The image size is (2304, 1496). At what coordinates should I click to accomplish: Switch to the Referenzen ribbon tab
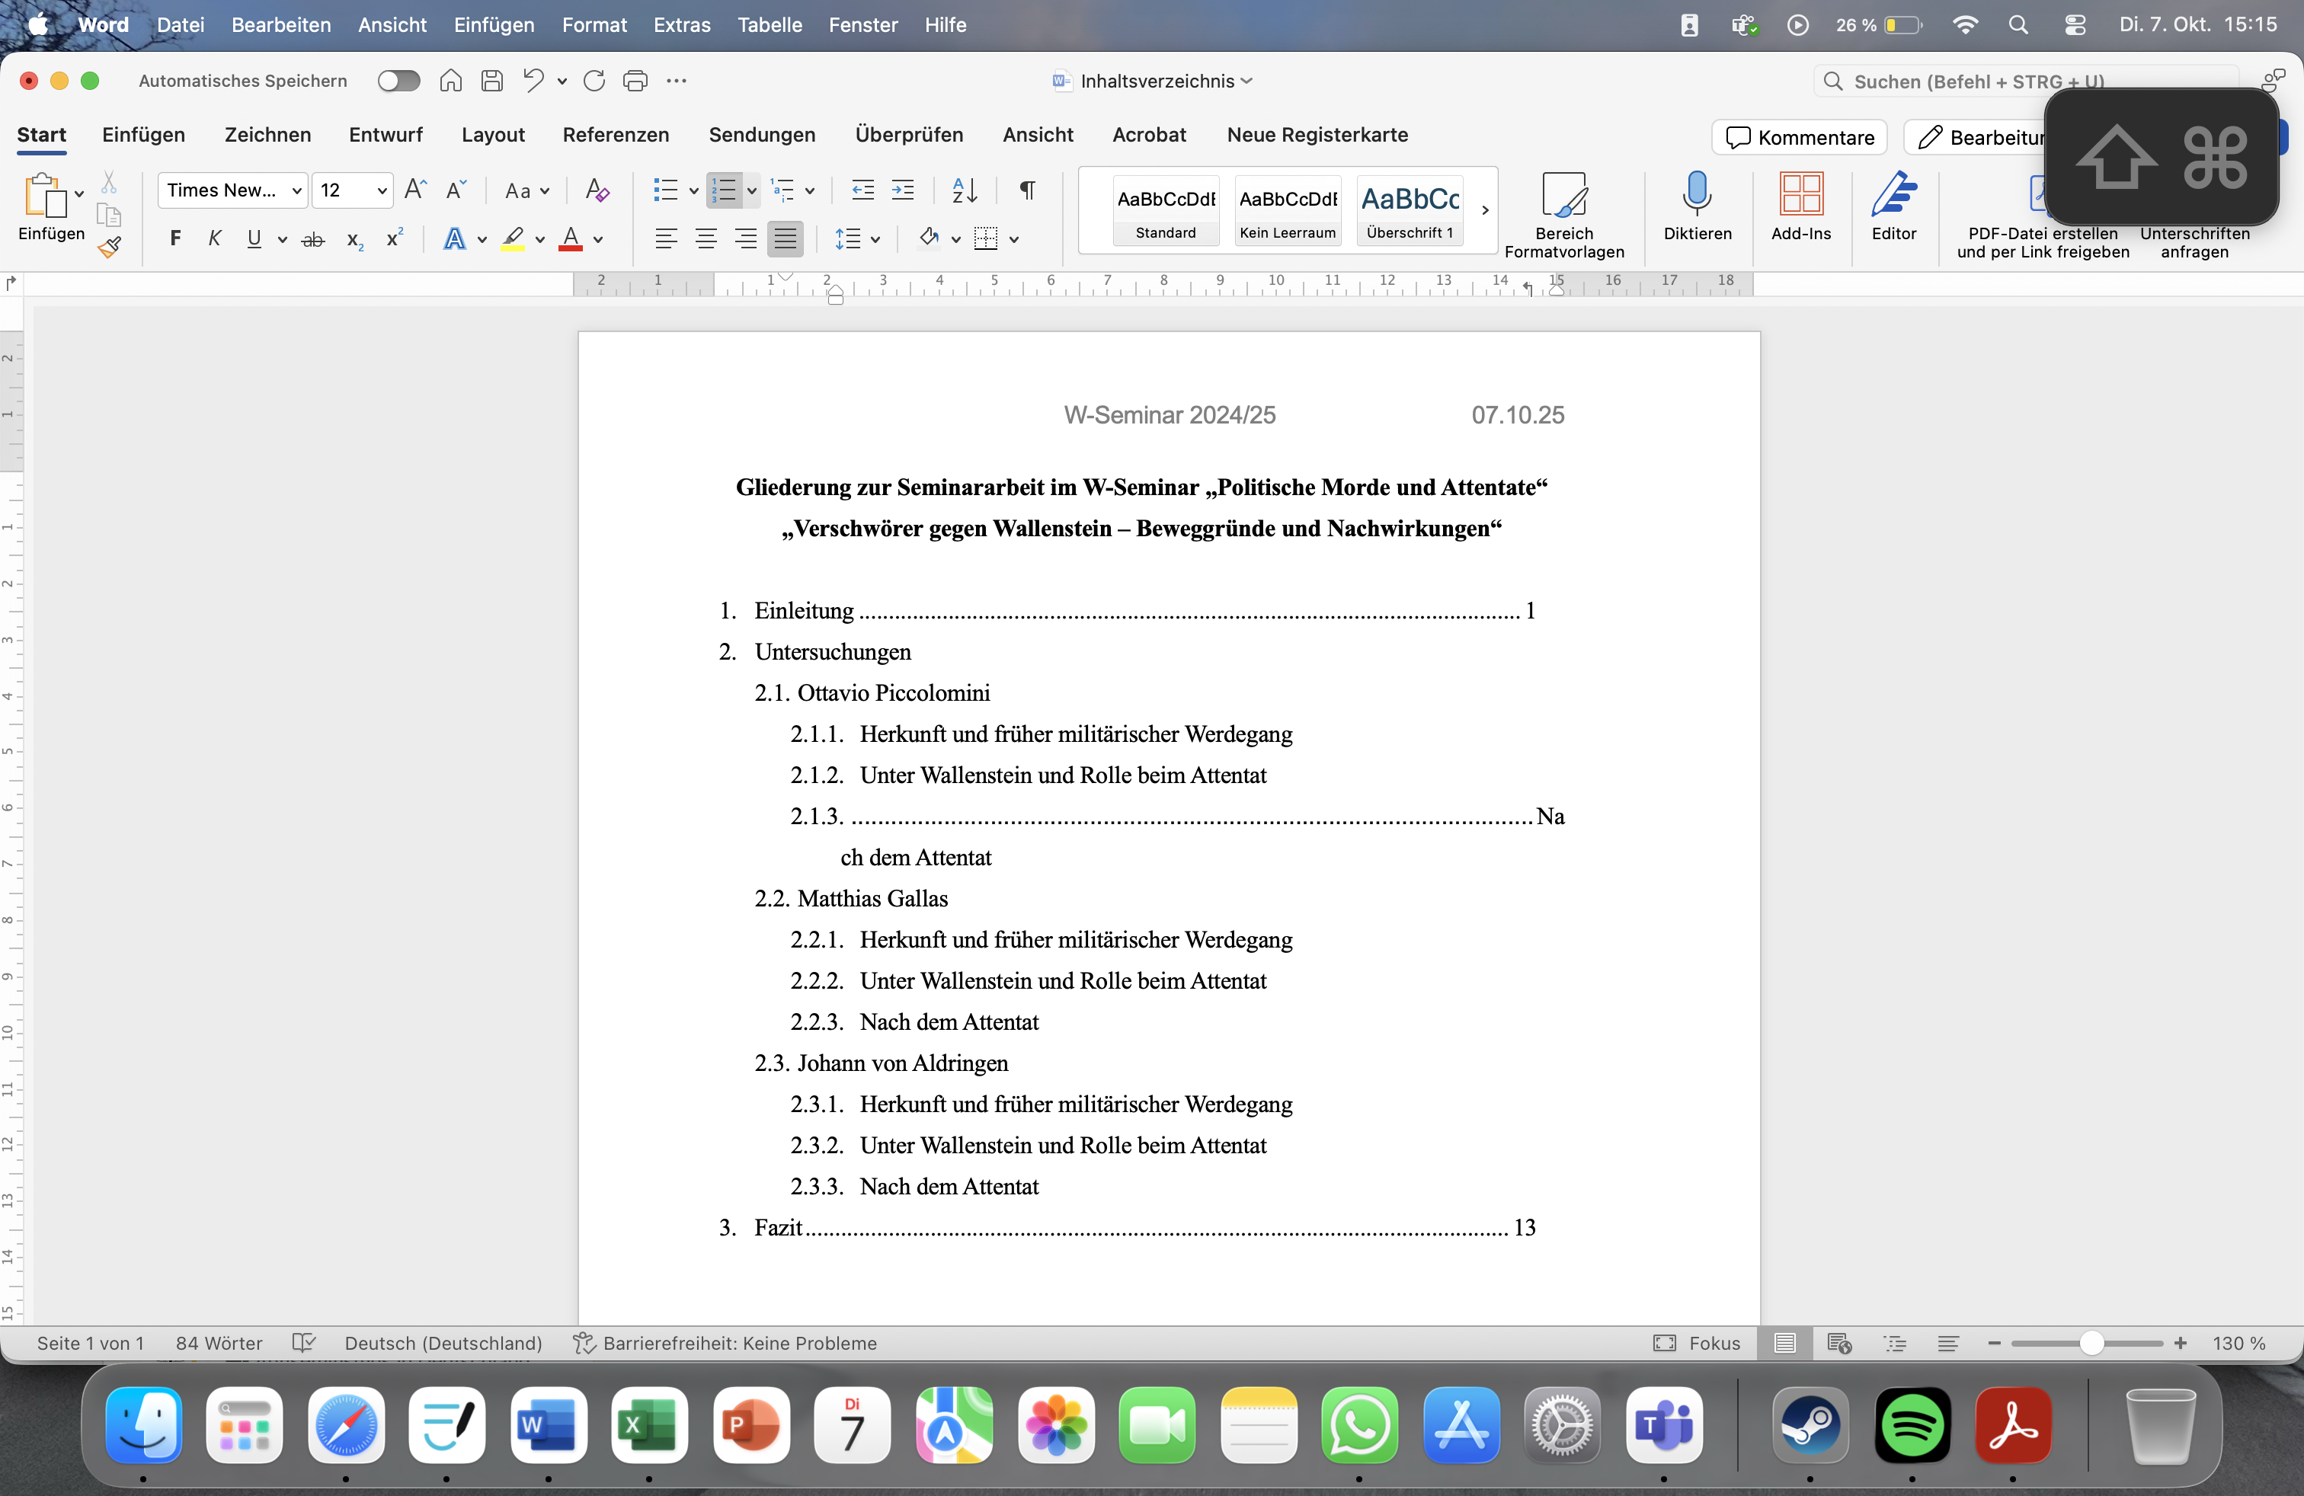(x=616, y=135)
